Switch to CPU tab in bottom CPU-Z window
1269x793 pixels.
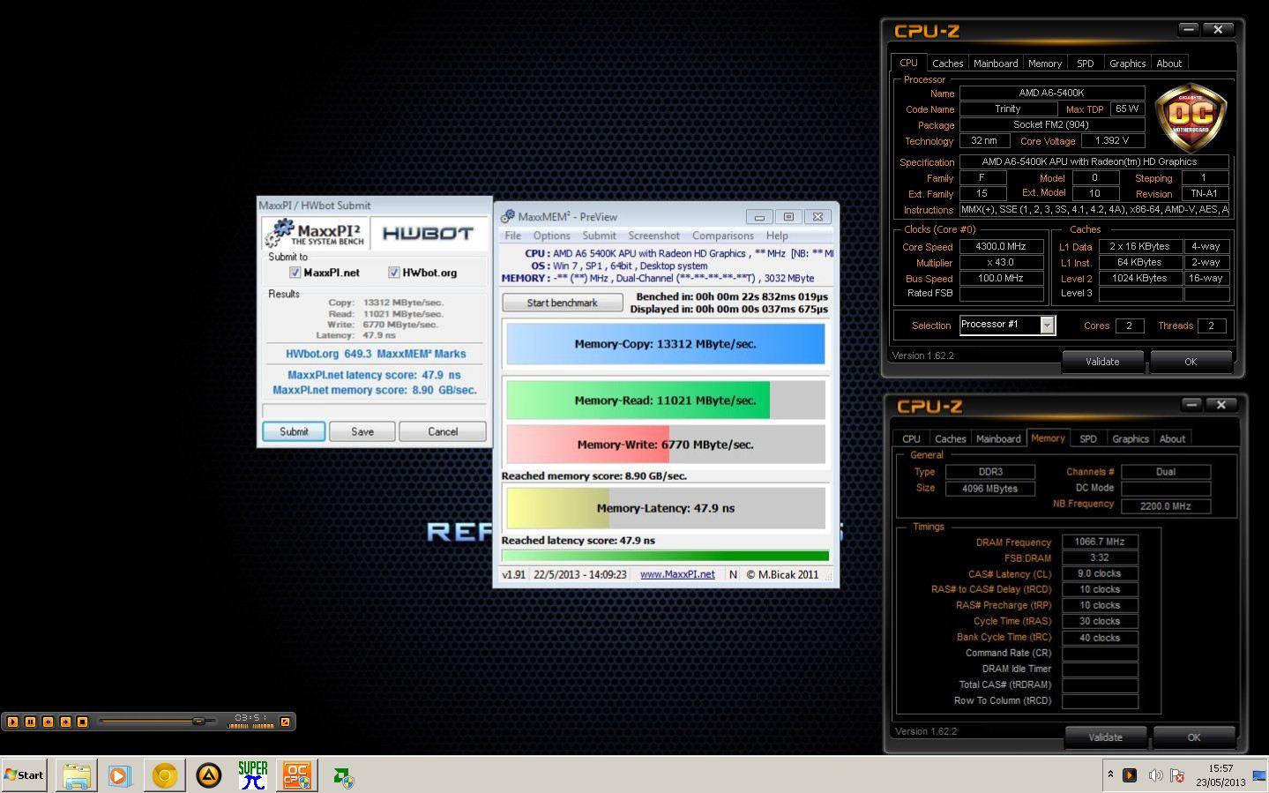911,438
